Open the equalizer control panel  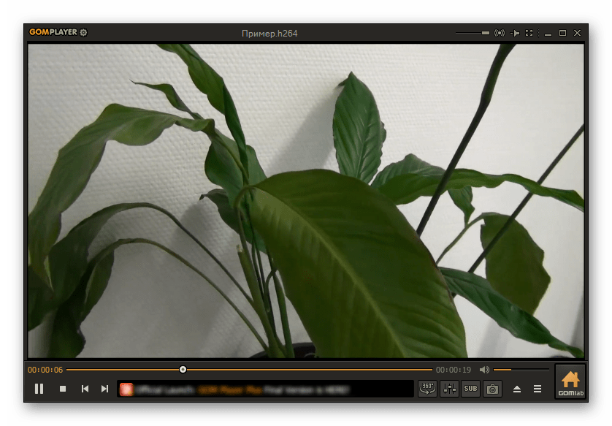449,389
